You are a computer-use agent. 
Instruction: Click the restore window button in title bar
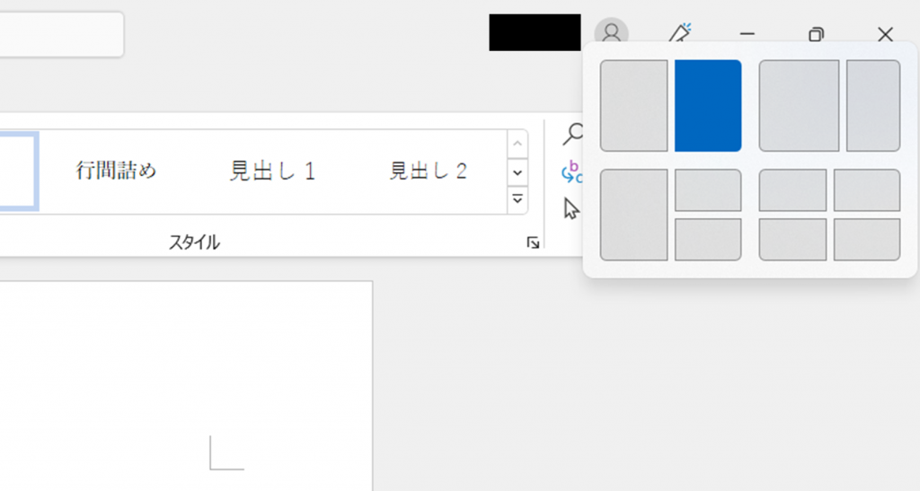pos(816,34)
